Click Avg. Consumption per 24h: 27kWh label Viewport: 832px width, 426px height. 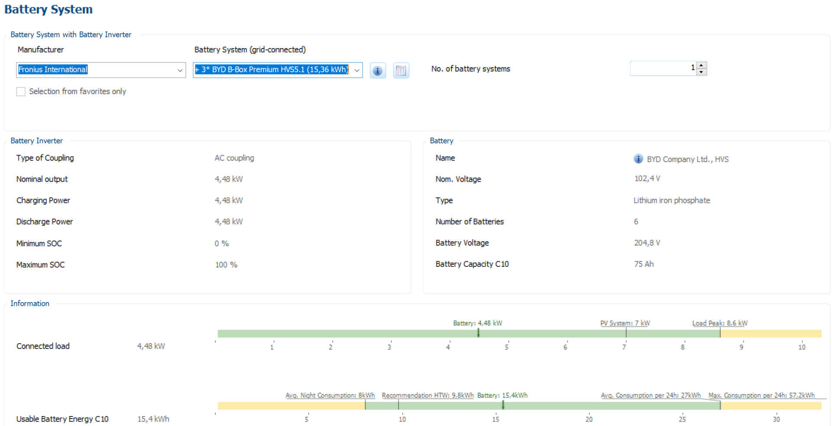650,395
